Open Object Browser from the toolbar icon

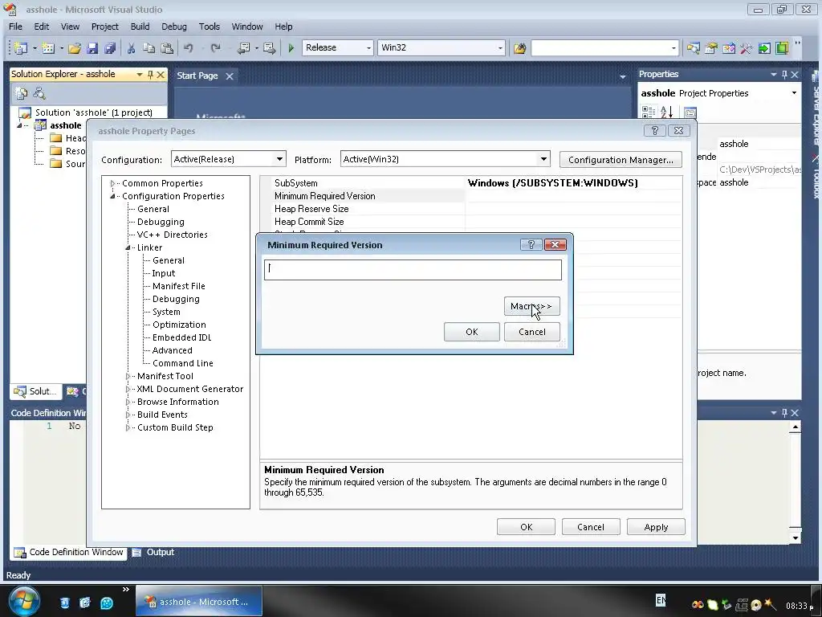click(x=729, y=47)
